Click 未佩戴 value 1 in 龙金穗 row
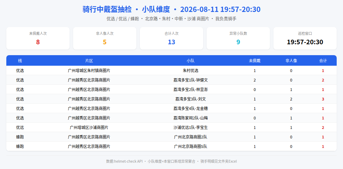The image size is (343, 169). click(255, 109)
